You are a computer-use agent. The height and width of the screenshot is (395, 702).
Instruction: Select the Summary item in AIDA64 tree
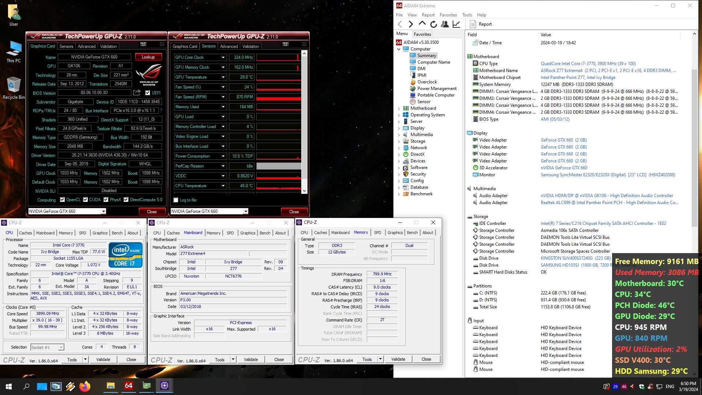point(426,56)
